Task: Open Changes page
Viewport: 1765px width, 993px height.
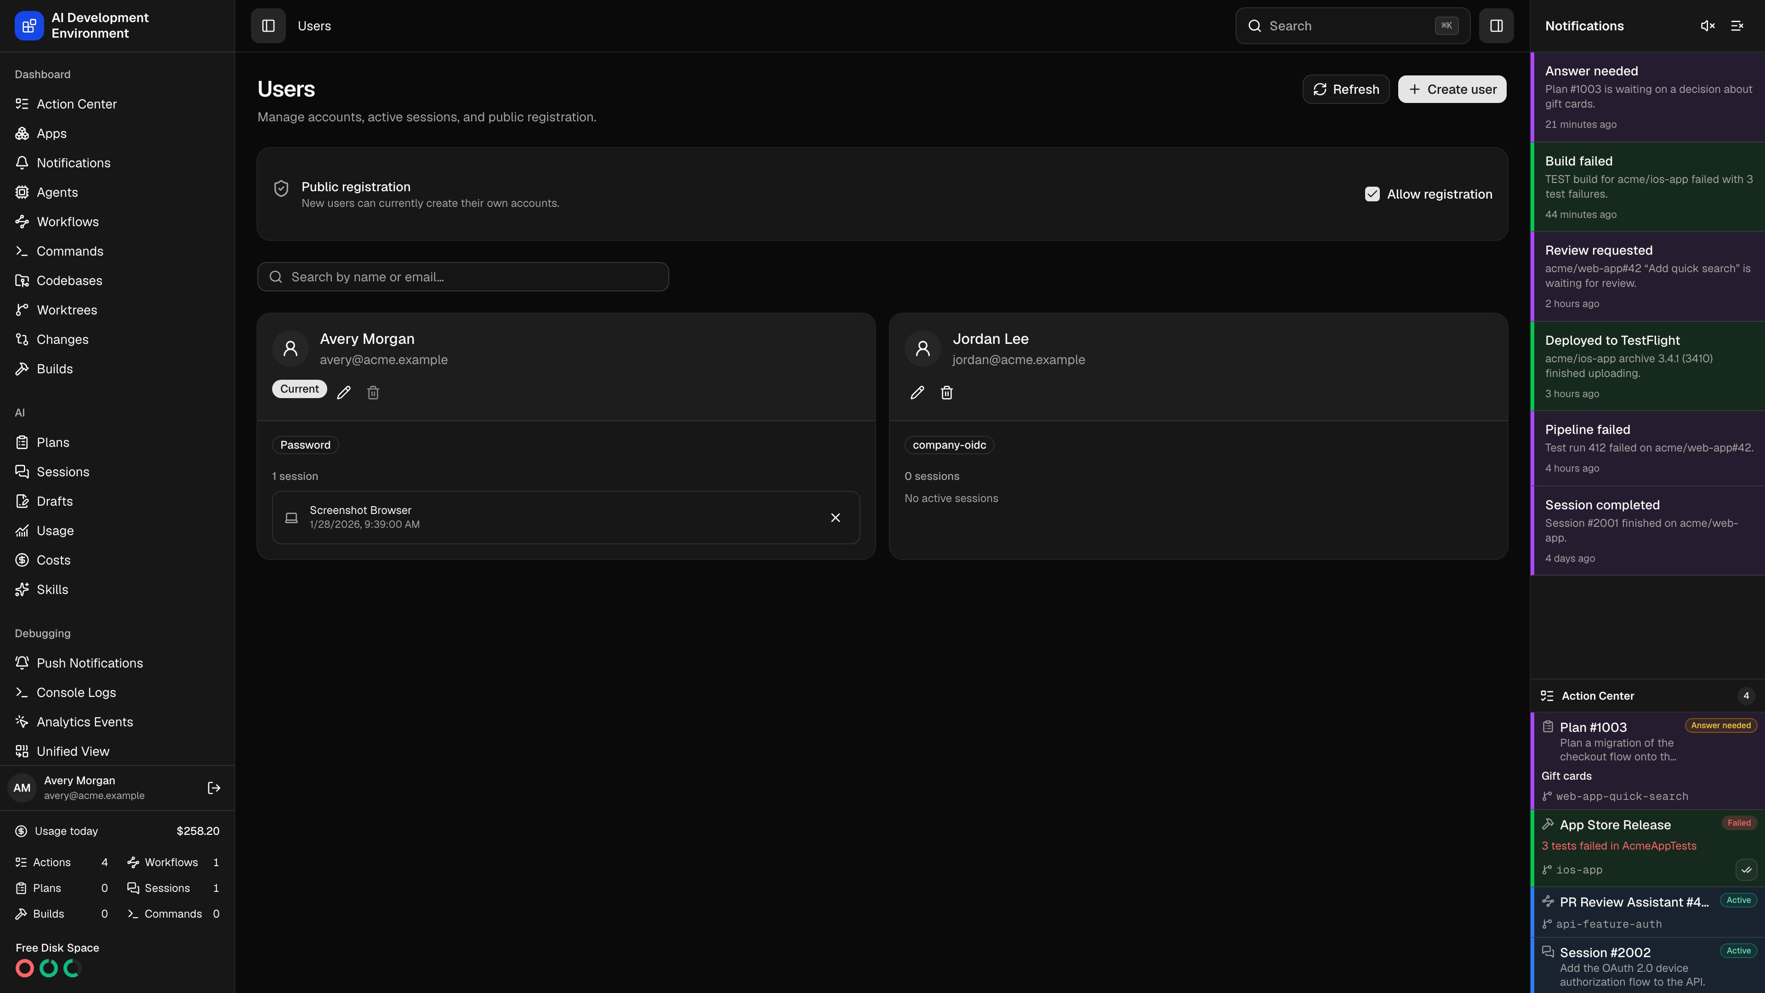Action: [x=117, y=340]
